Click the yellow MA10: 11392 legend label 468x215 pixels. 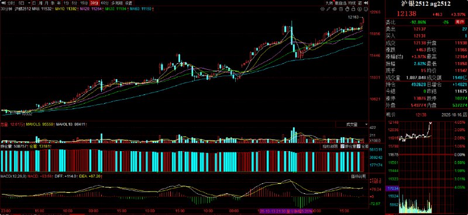click(x=67, y=9)
